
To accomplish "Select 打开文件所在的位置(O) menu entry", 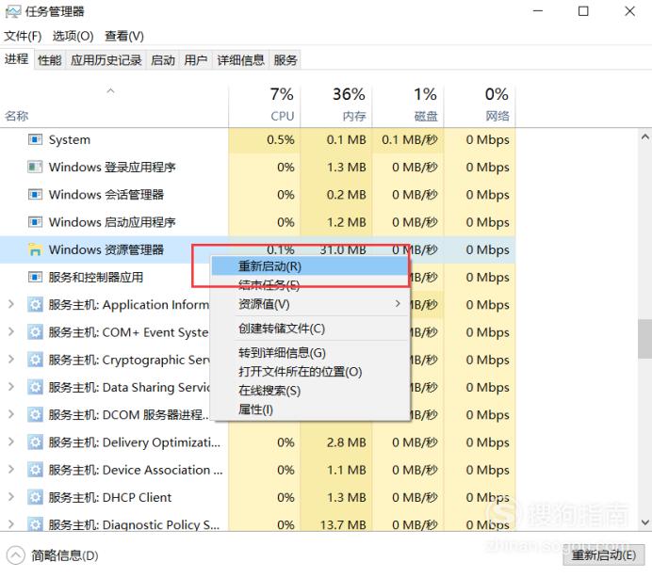I will (310, 372).
